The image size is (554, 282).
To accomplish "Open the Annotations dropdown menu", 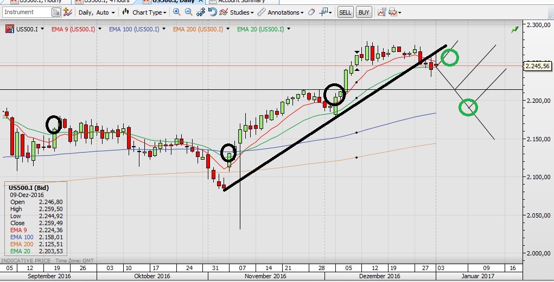I will click(x=285, y=12).
